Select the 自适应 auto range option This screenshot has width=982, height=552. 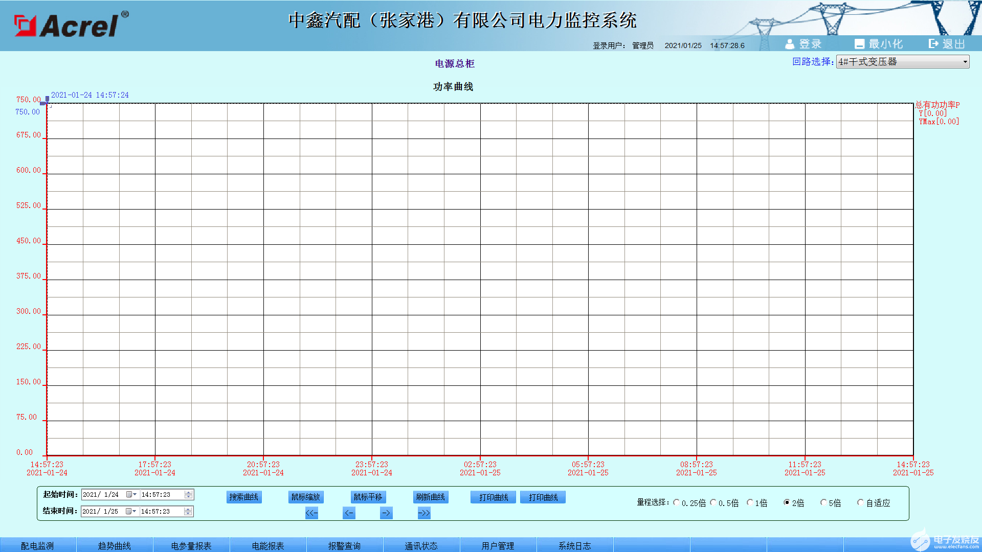tap(860, 503)
